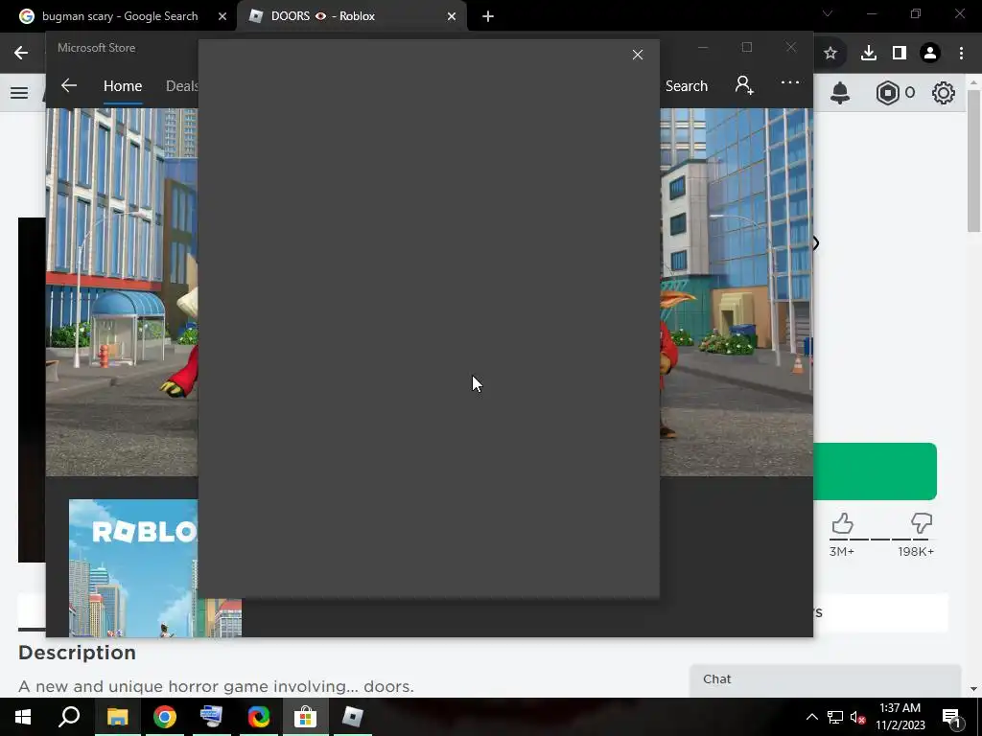The height and width of the screenshot is (736, 982).
Task: Open Chrome downloads icon
Action: (x=868, y=54)
